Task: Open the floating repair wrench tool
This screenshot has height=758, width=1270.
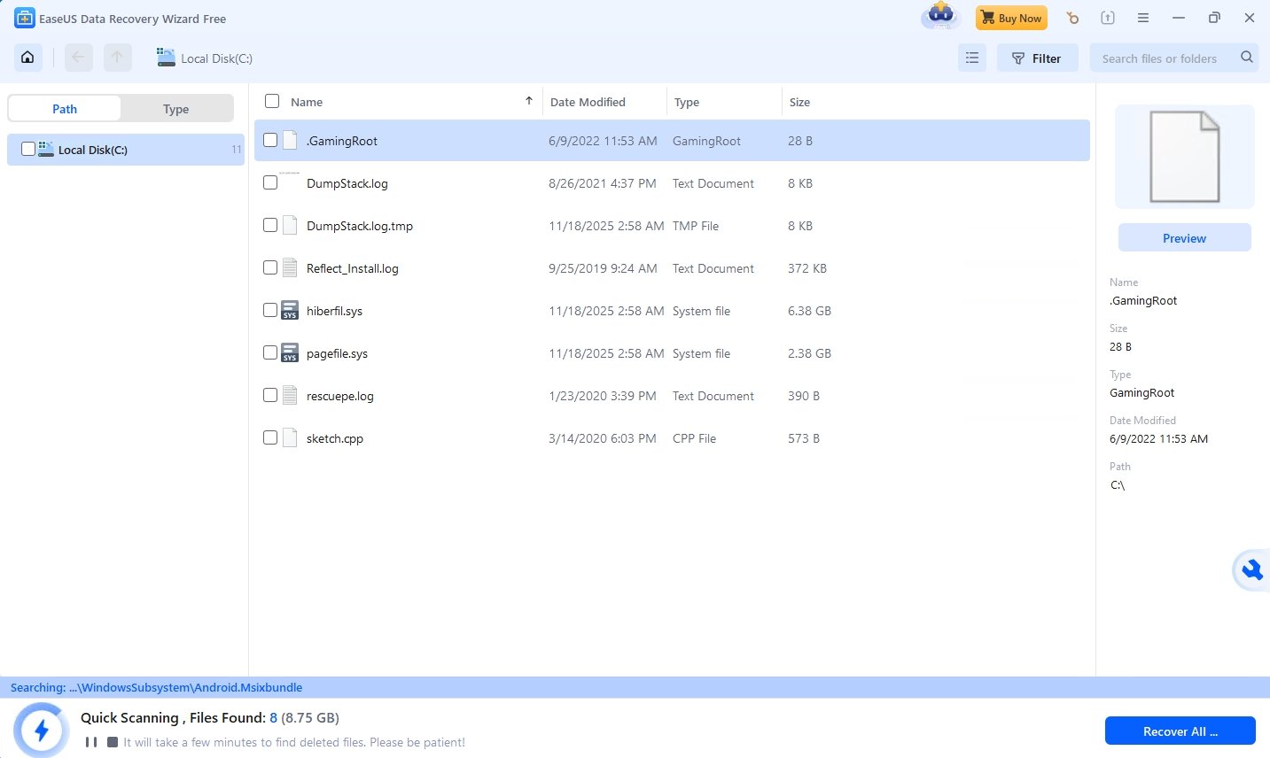Action: point(1251,568)
